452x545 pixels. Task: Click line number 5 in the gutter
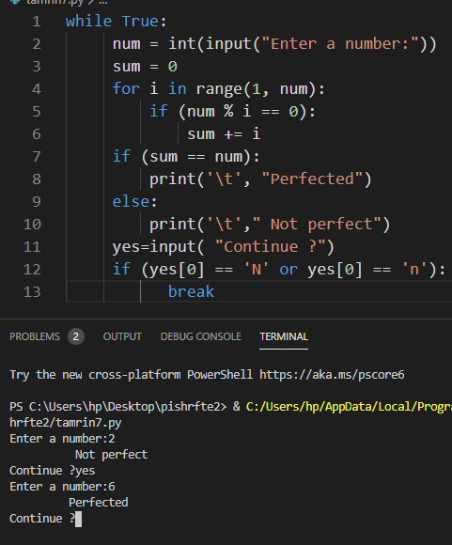click(36, 112)
